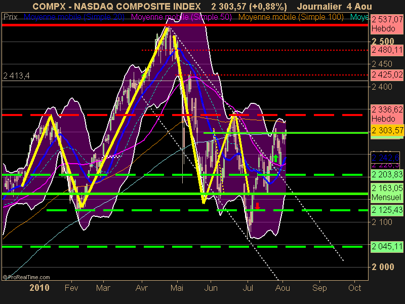Click the 2 450 axis value
Viewport: 405px width, 304px height.
(x=382, y=64)
